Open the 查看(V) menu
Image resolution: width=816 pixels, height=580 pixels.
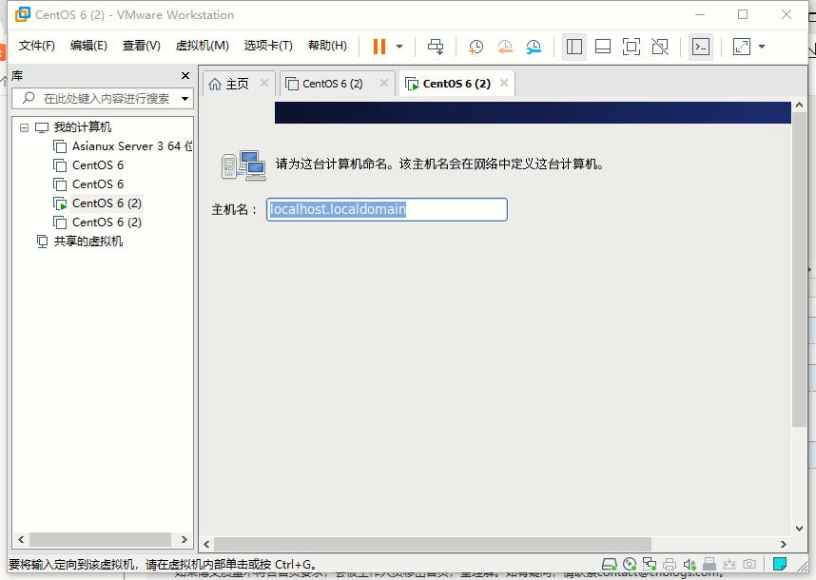141,46
